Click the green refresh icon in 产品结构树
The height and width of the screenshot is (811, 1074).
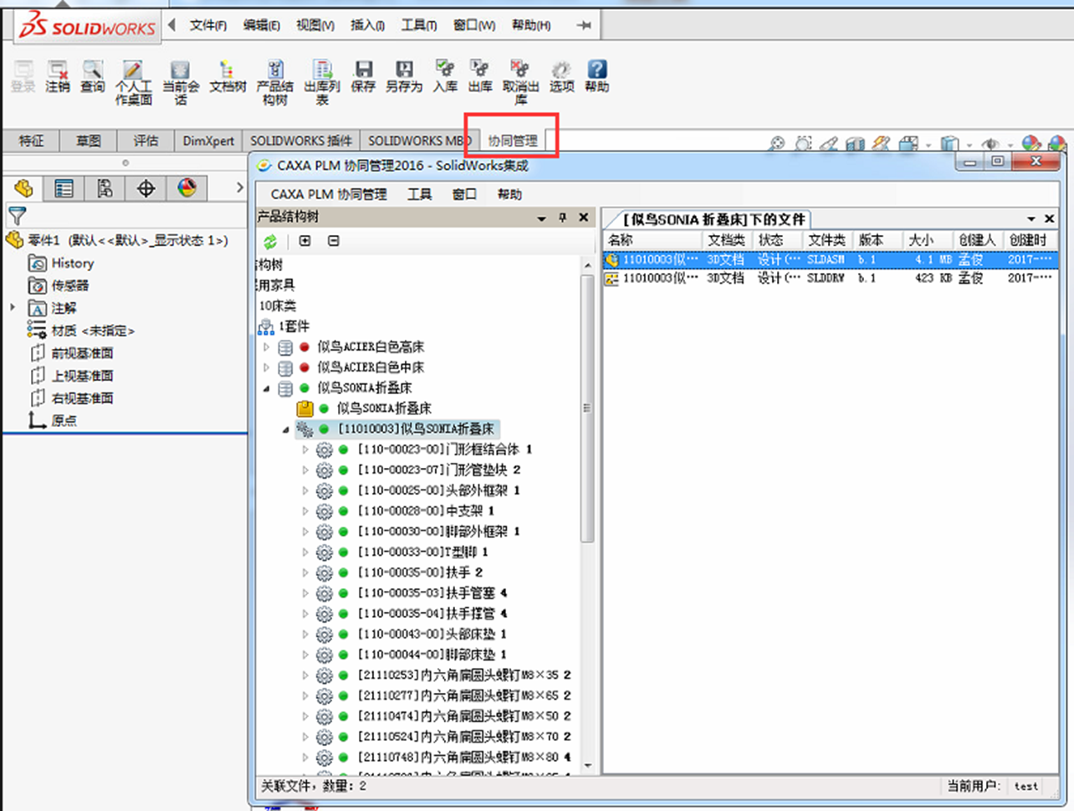pos(270,242)
